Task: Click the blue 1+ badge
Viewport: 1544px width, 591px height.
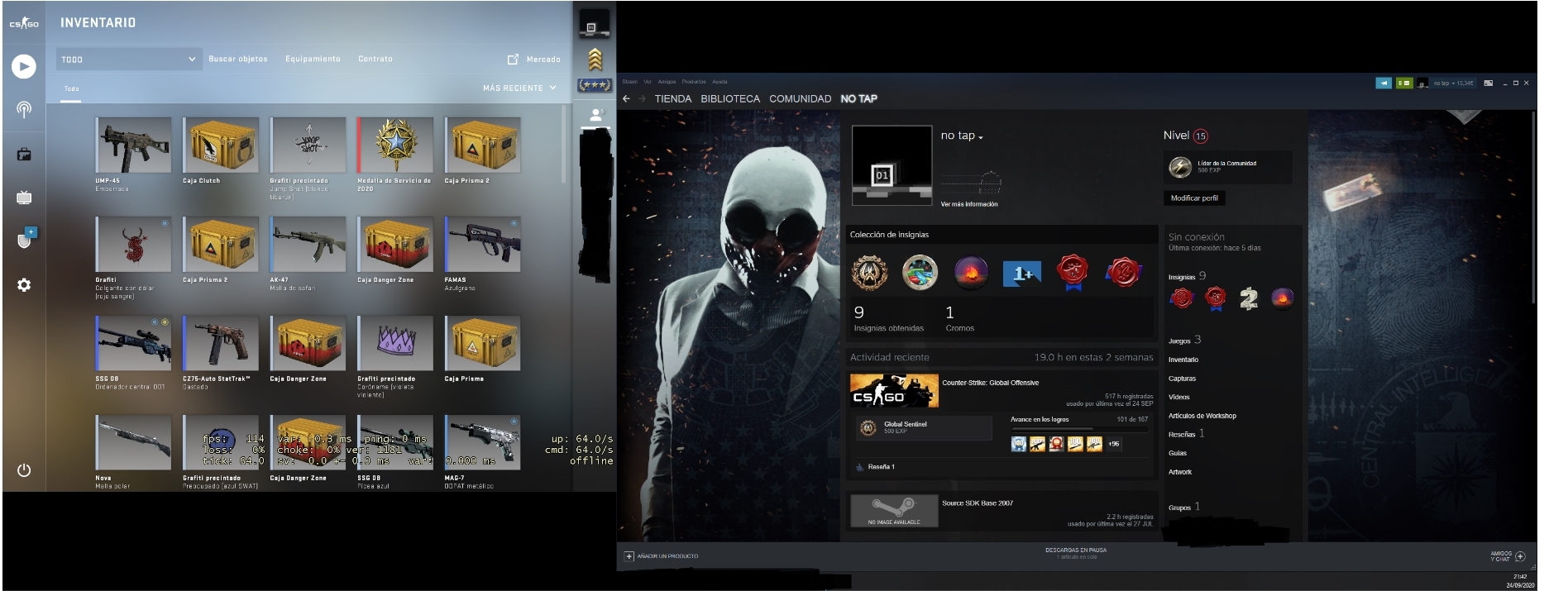Action: pyautogui.click(x=1021, y=274)
